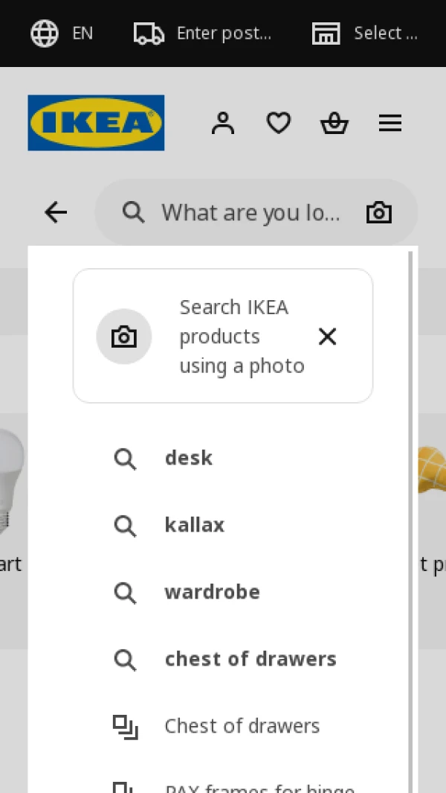
Task: Click camera icon in search bar
Action: click(378, 213)
